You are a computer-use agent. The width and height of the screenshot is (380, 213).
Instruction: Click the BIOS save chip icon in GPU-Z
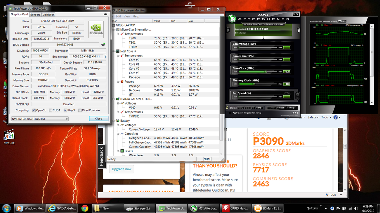click(x=103, y=45)
